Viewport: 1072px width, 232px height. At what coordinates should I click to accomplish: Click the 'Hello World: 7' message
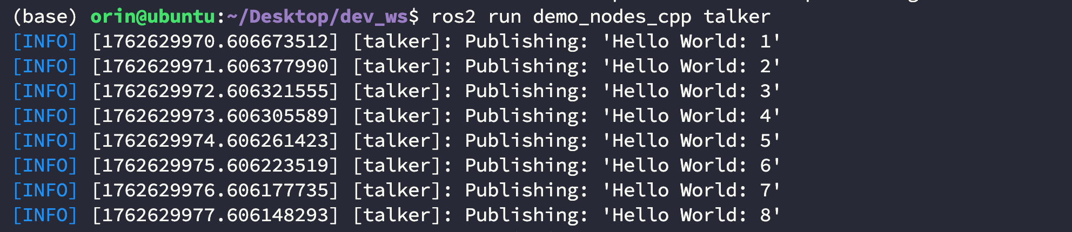(x=692, y=190)
